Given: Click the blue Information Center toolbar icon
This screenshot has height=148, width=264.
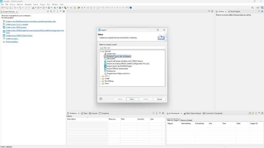Looking at the screenshot, I should (x=131, y=8).
